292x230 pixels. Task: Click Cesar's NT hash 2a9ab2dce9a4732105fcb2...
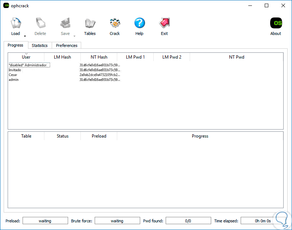tap(100, 75)
